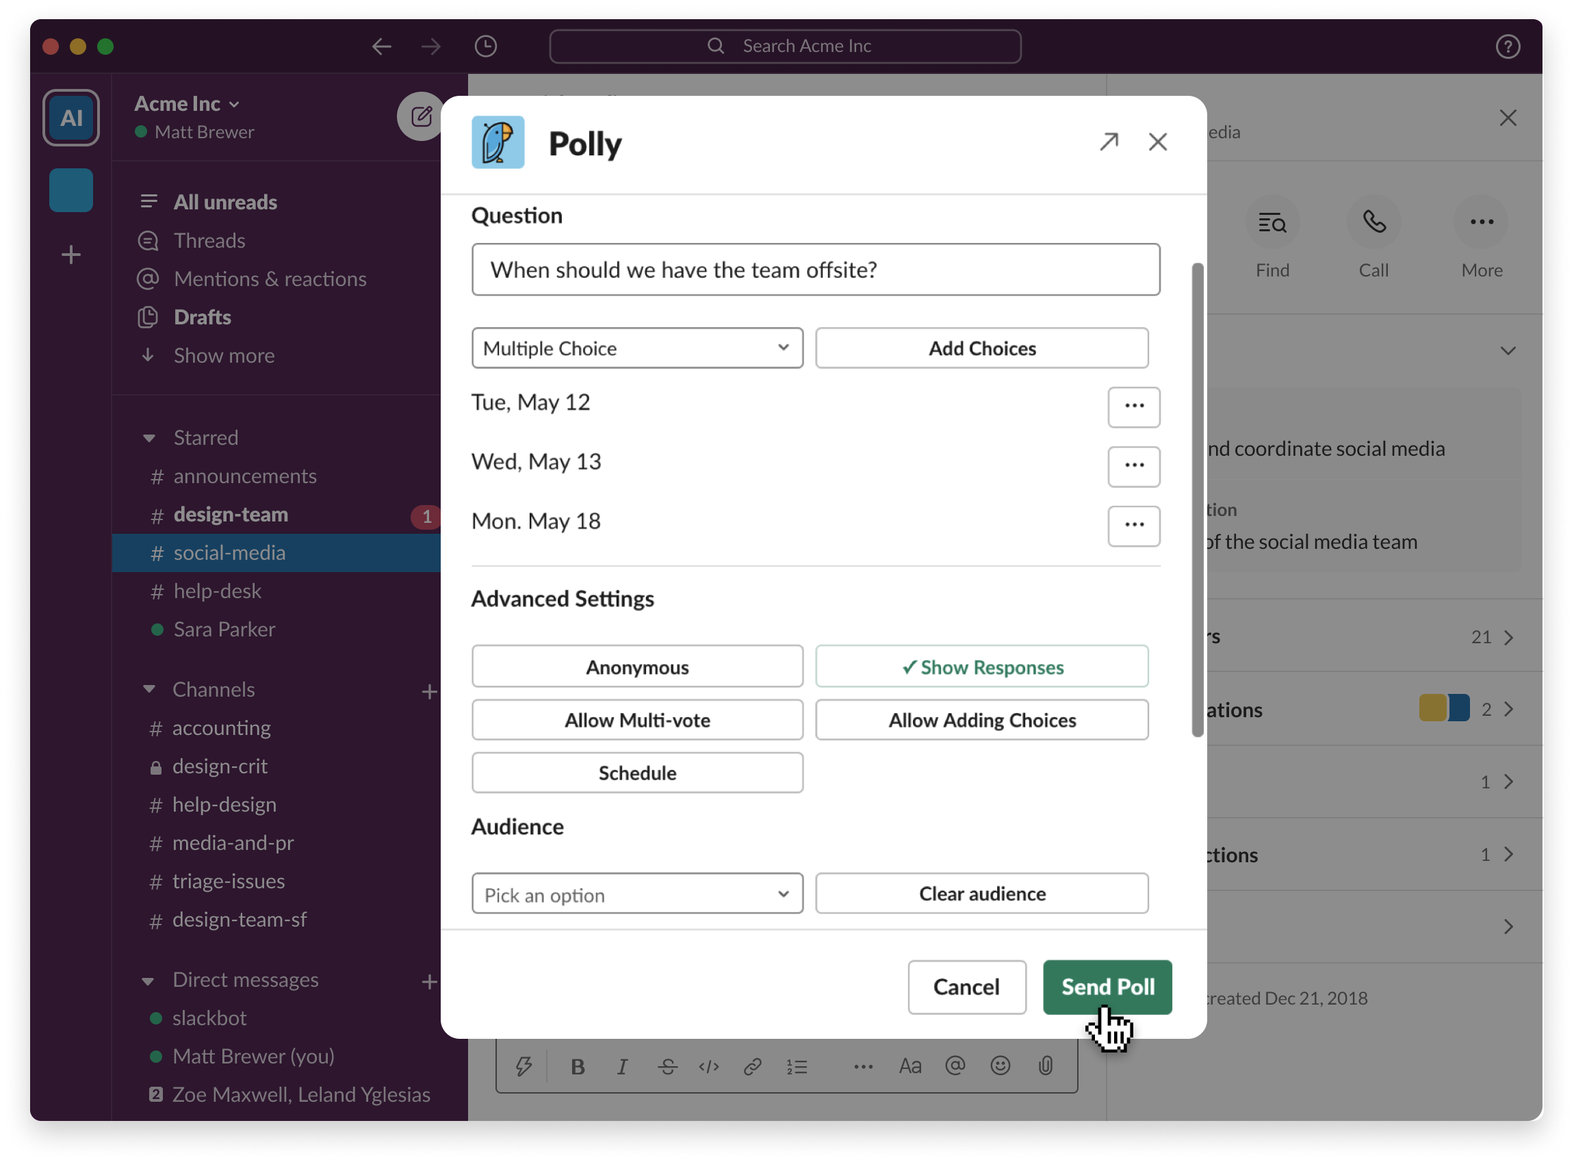Toggle the Anonymous setting

[637, 667]
